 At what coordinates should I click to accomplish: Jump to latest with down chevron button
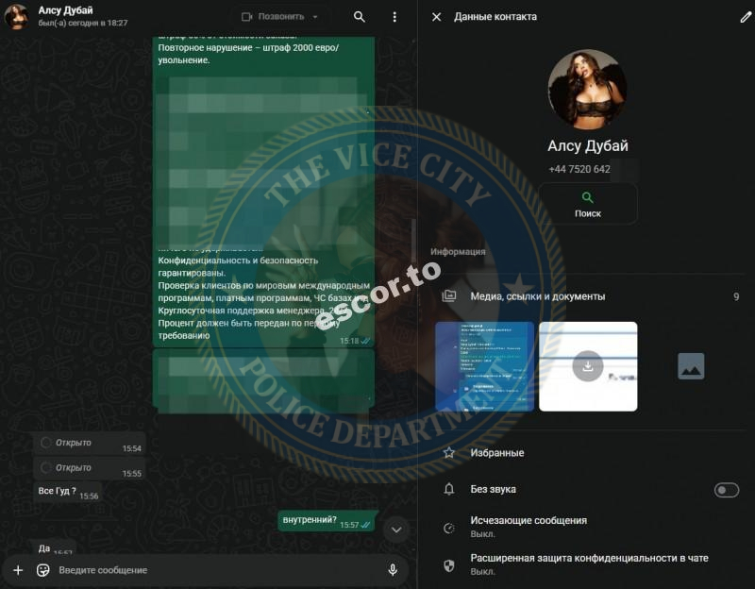coord(395,530)
